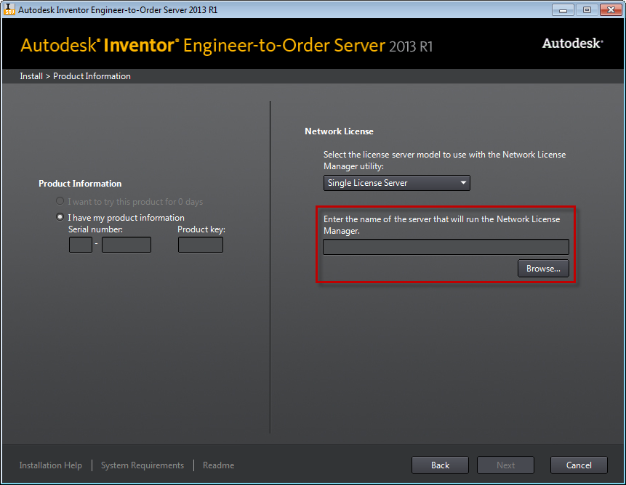This screenshot has width=626, height=485.
Task: Select the try this product for 0 days option
Action: [x=60, y=201]
